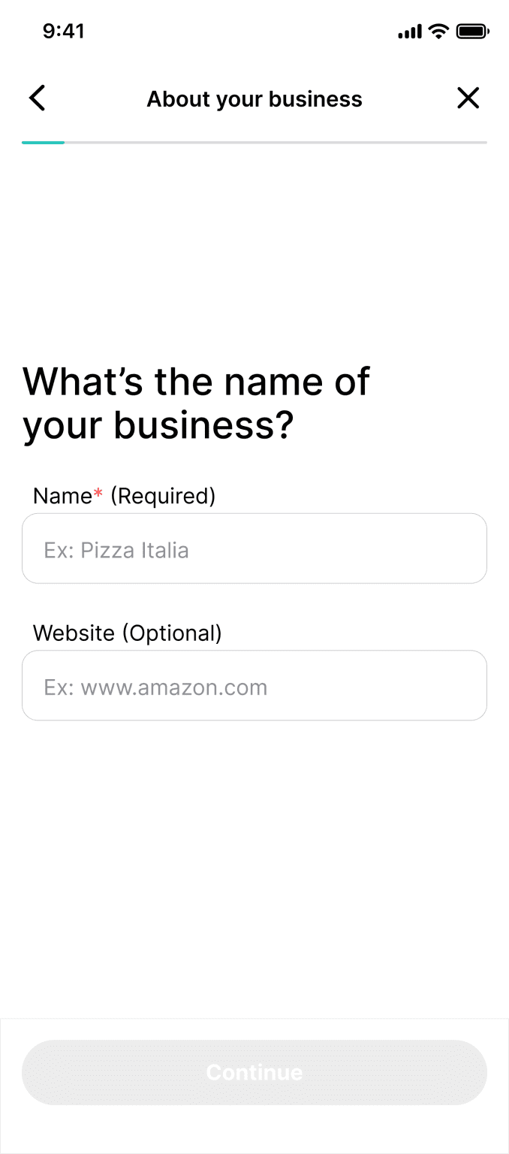Tap the "Name" field label

(x=62, y=496)
